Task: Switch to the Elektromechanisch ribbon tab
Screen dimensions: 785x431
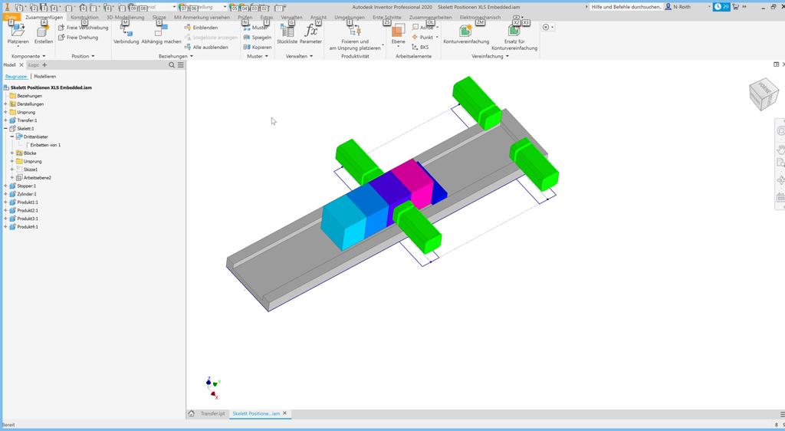Action: pos(480,17)
